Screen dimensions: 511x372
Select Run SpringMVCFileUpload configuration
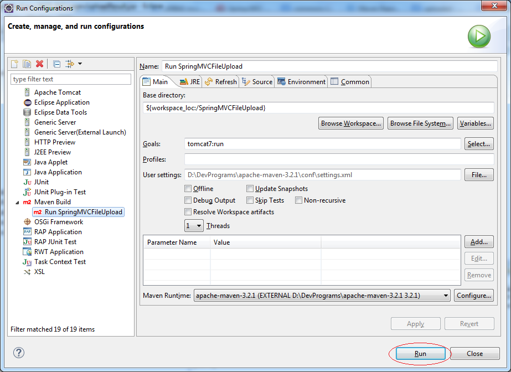click(x=78, y=212)
